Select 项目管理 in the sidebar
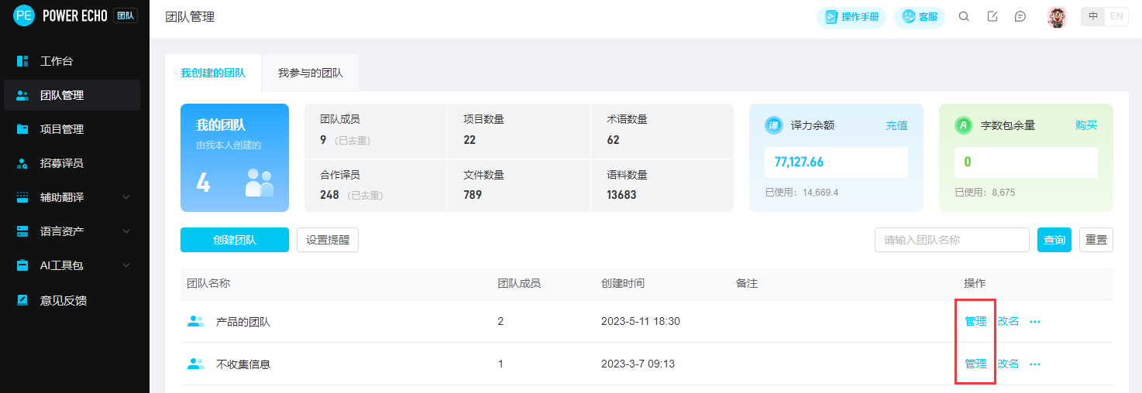Screen dimensions: 1142x393 pos(61,129)
